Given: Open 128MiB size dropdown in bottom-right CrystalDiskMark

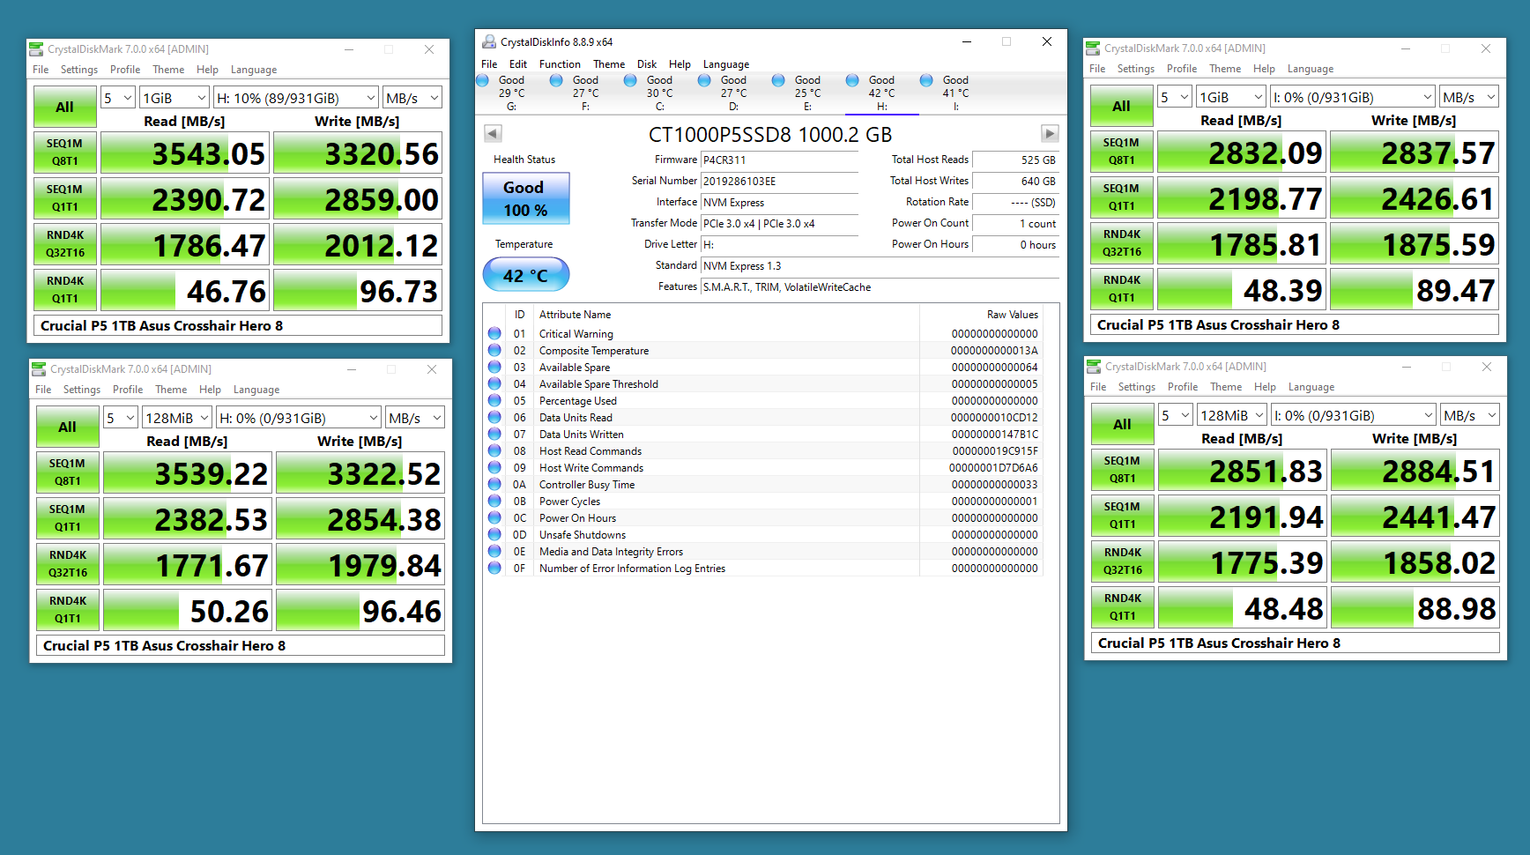Looking at the screenshot, I should (x=1232, y=415).
